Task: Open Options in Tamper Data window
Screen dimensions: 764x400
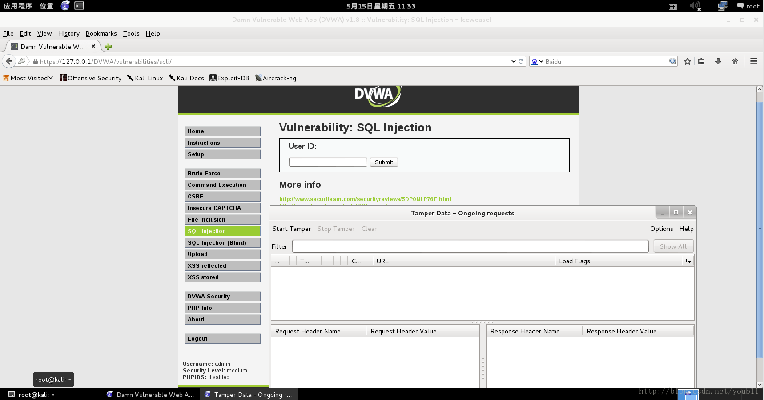Action: (x=662, y=229)
